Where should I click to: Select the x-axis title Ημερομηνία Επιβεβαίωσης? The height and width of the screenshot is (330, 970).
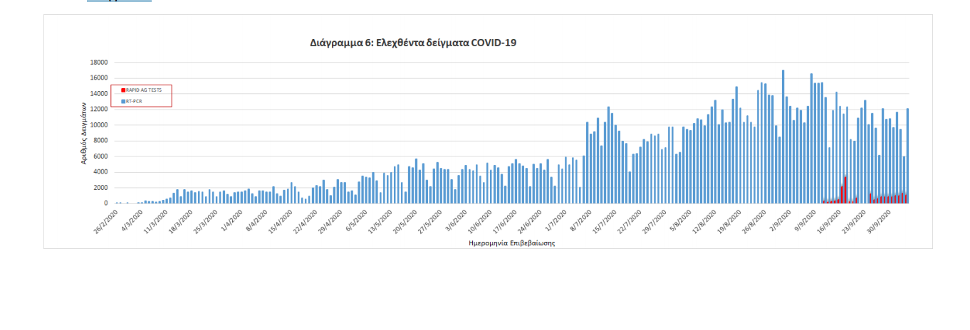point(511,243)
